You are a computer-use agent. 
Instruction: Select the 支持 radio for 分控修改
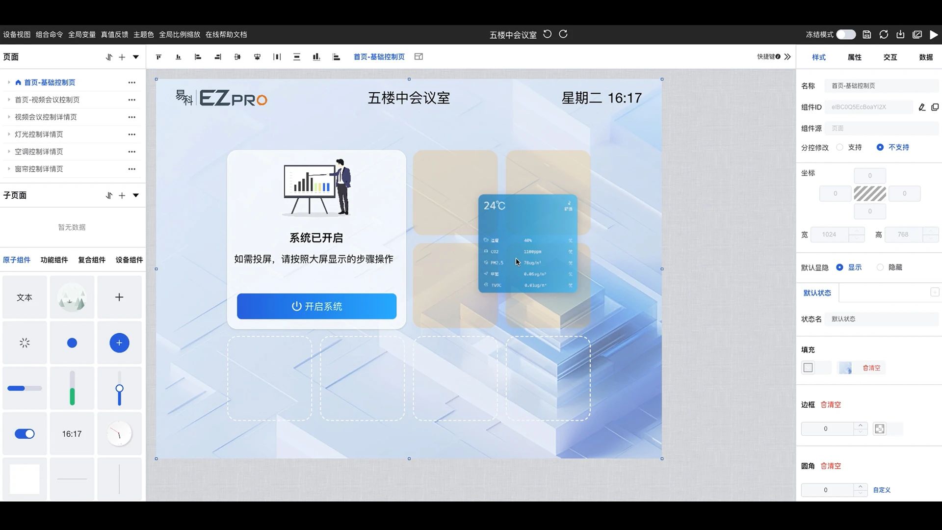tap(839, 147)
